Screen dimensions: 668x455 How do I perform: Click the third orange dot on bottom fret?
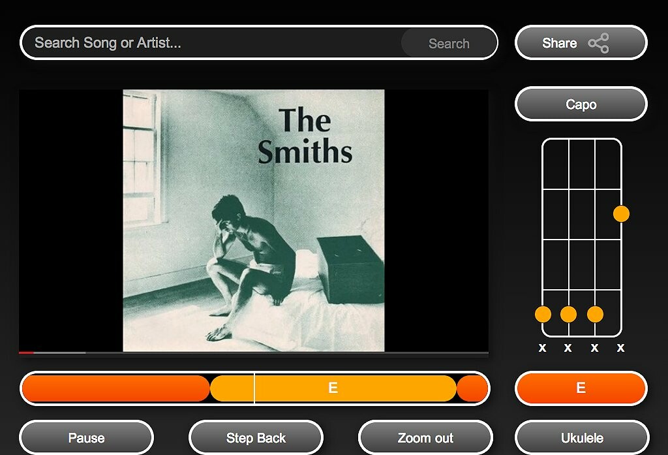(595, 314)
